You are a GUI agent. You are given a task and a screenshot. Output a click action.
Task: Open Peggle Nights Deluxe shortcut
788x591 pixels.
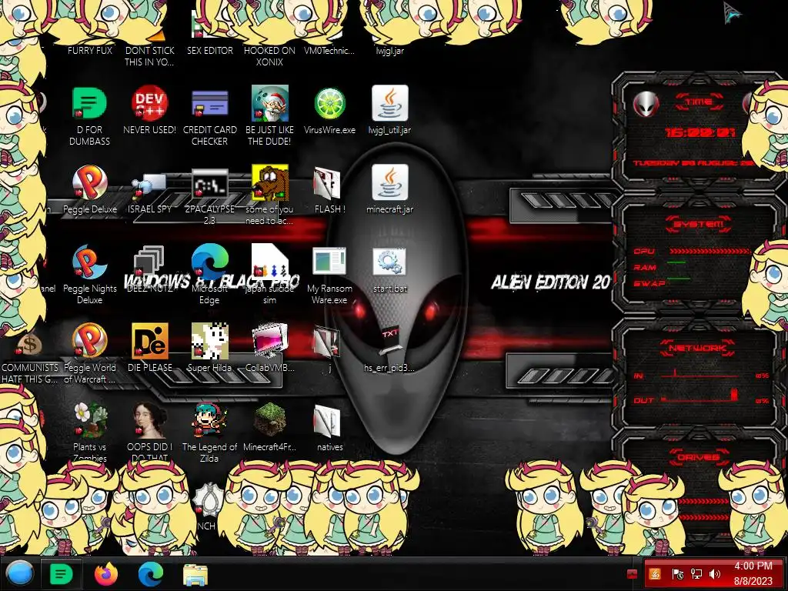[89, 262]
